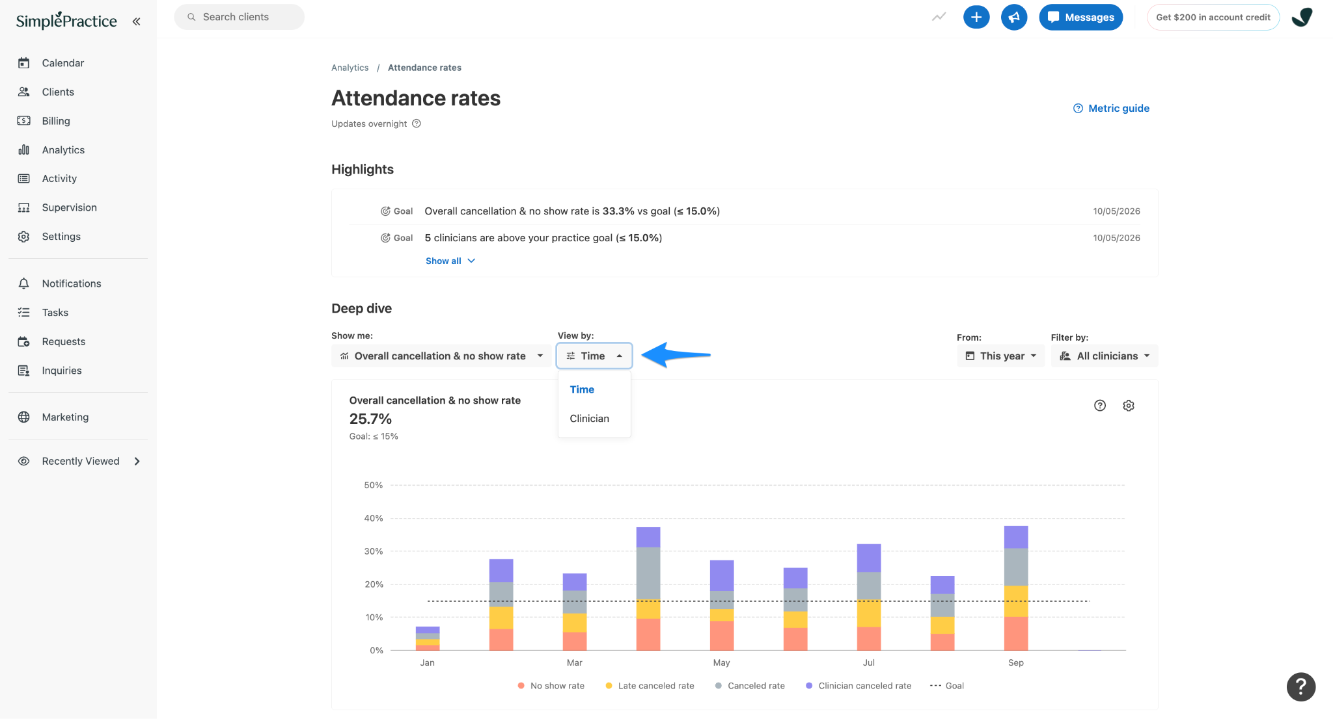Click the September stacked bar
This screenshot has width=1333, height=719.
(1016, 588)
